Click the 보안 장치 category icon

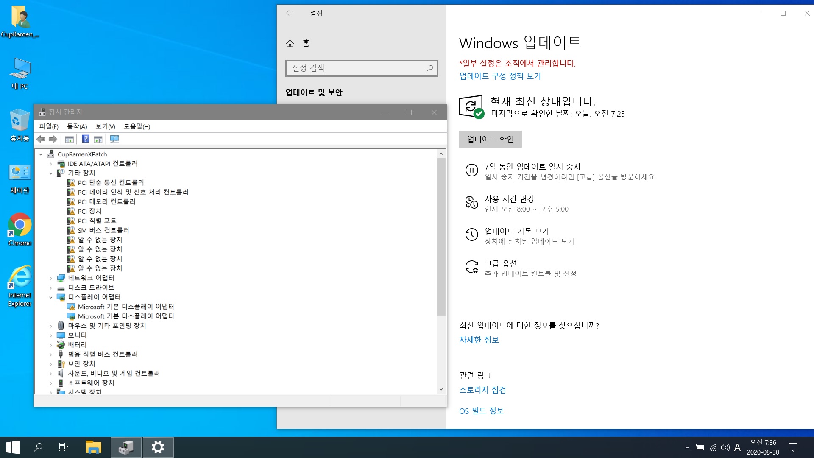tap(61, 364)
